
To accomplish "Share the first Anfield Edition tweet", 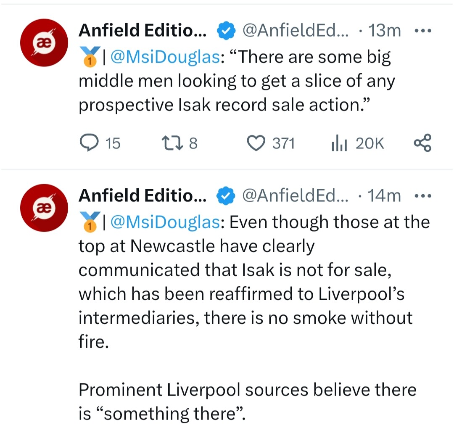I will click(422, 143).
